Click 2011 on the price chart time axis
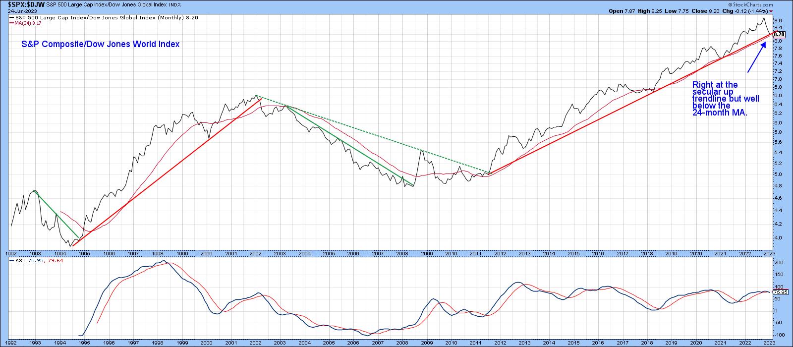 [x=475, y=253]
